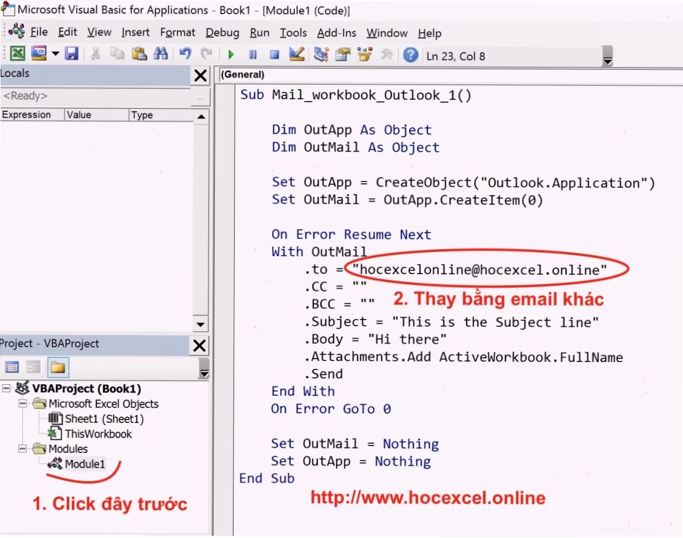Select VBAProject (Book1) in the tree
This screenshot has height=538, width=683.
87,389
